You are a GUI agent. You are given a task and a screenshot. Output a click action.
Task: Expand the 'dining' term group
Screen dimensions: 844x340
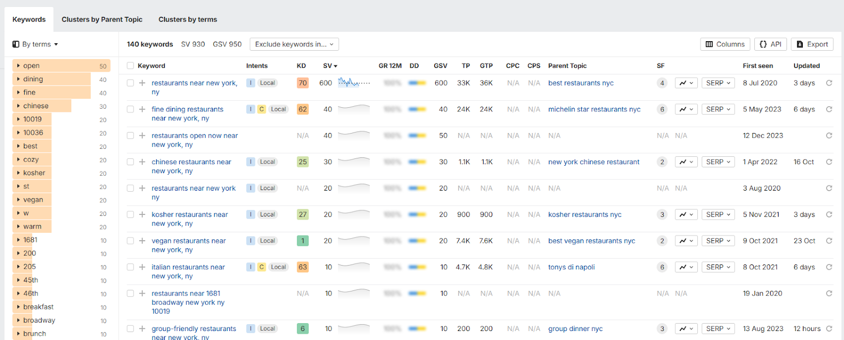pos(18,79)
